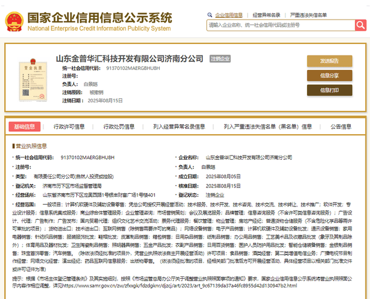Click the national emblem logo
This screenshot has height=299, width=370.
point(14,22)
